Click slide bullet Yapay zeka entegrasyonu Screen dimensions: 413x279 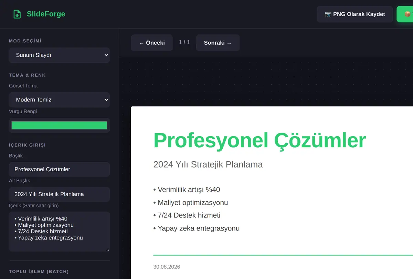pyautogui.click(x=197, y=228)
